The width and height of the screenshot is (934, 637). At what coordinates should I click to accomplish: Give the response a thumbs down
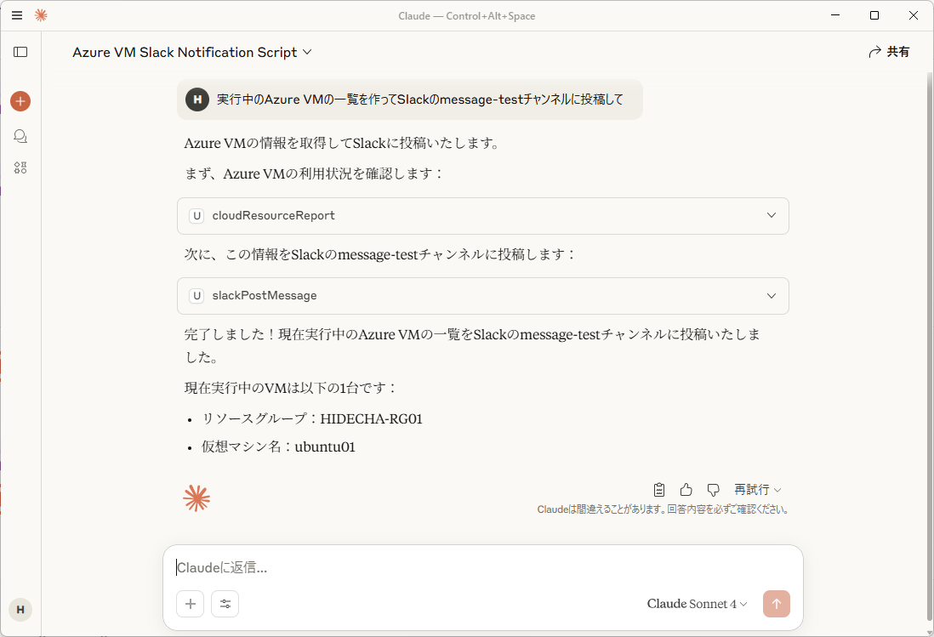coord(713,490)
